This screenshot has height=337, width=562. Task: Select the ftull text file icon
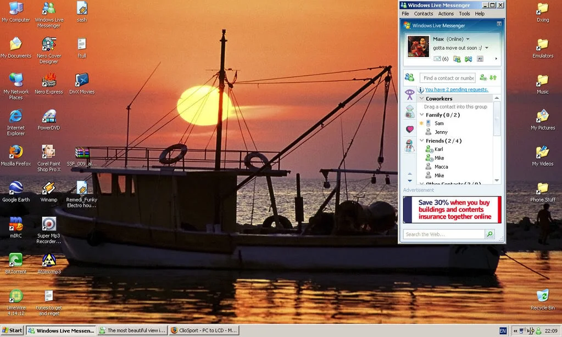[x=82, y=48]
